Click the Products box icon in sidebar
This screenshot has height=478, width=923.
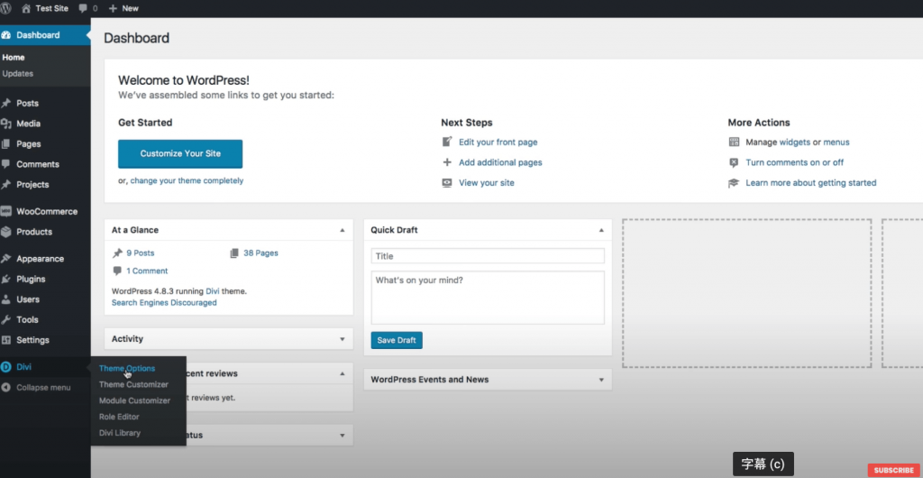tap(6, 232)
